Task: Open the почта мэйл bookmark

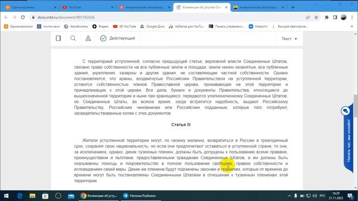Action: (49, 26)
